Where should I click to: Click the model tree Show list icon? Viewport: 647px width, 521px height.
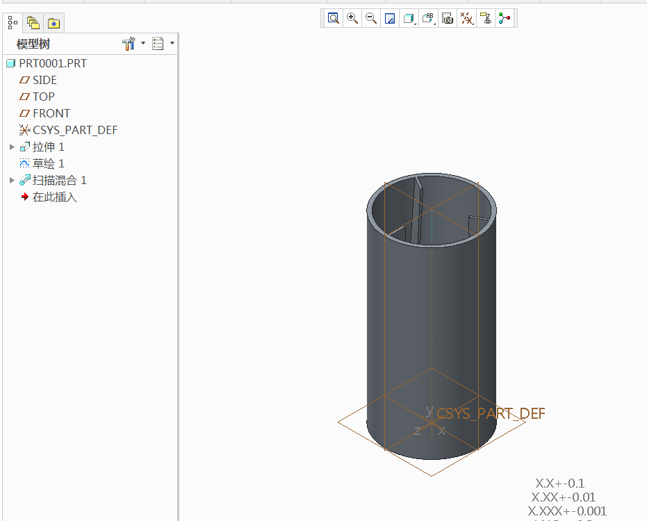(158, 43)
